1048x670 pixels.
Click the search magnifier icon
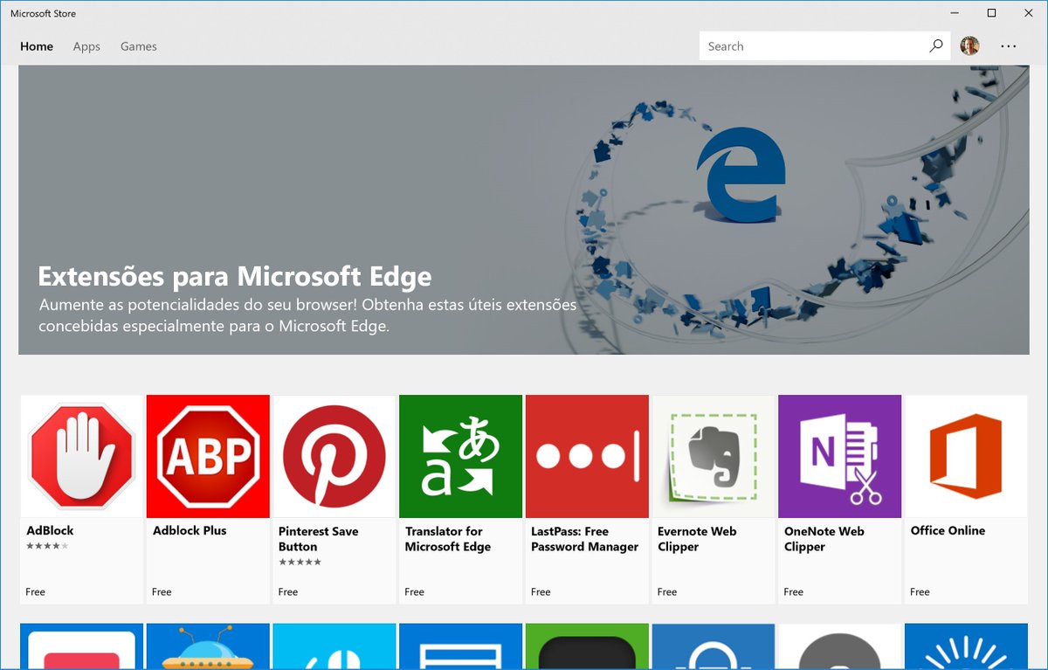(936, 46)
